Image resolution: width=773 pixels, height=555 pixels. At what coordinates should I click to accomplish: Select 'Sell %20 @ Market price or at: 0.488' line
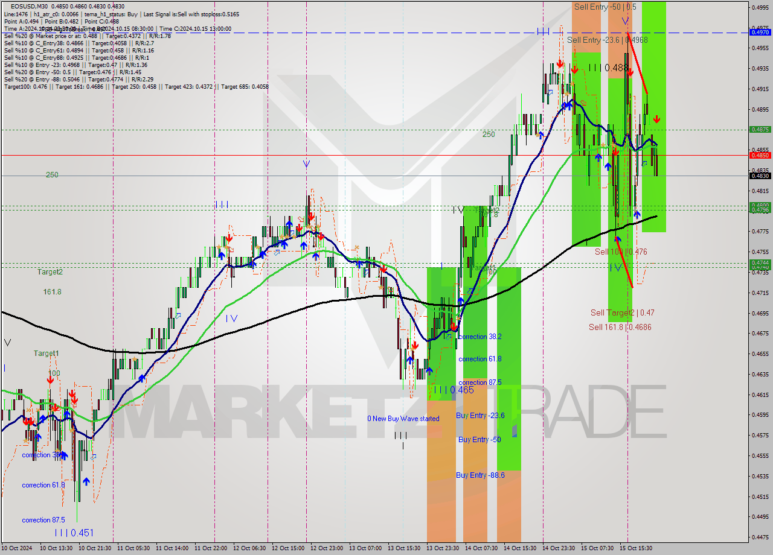[x=88, y=36]
